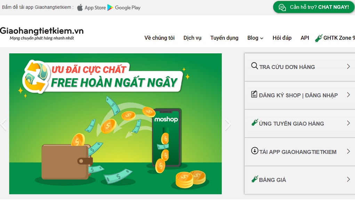Click the magnifier icon beside Tra cứu đơn hàng
The image size is (355, 201).
coord(255,65)
